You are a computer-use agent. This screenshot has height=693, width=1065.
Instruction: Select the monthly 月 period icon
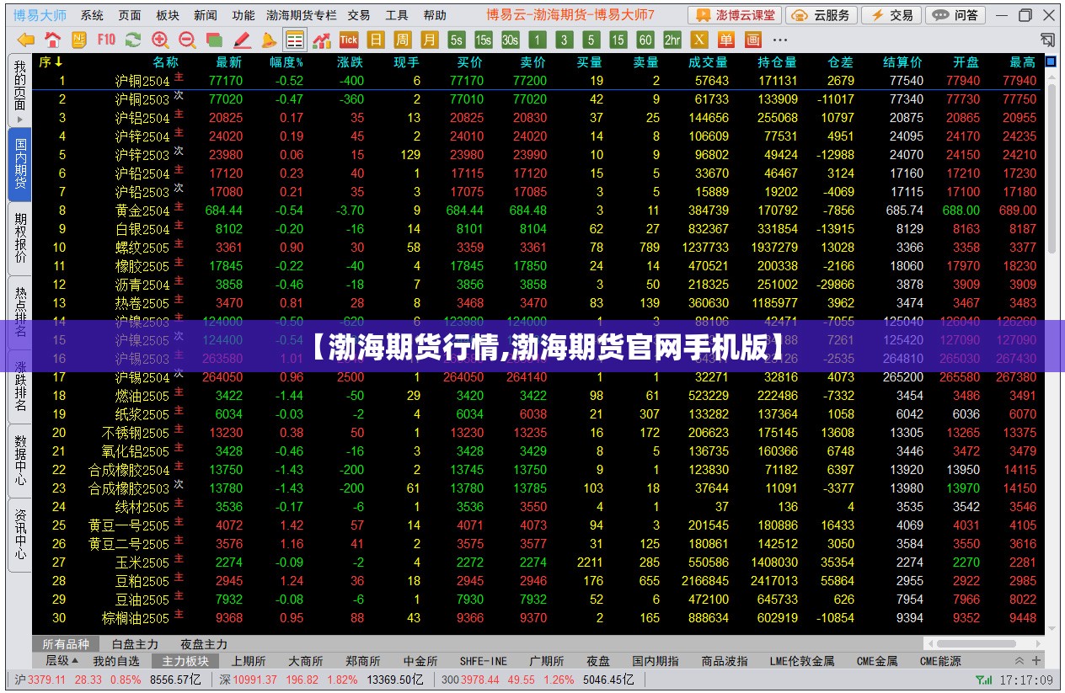click(x=430, y=40)
